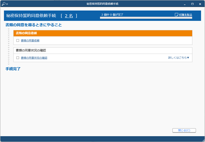
Task: Click the 秘密保持誓約同意依頼手続 banner title
Action: (31, 16)
